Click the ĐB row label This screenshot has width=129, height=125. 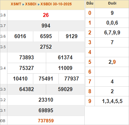[3, 121]
